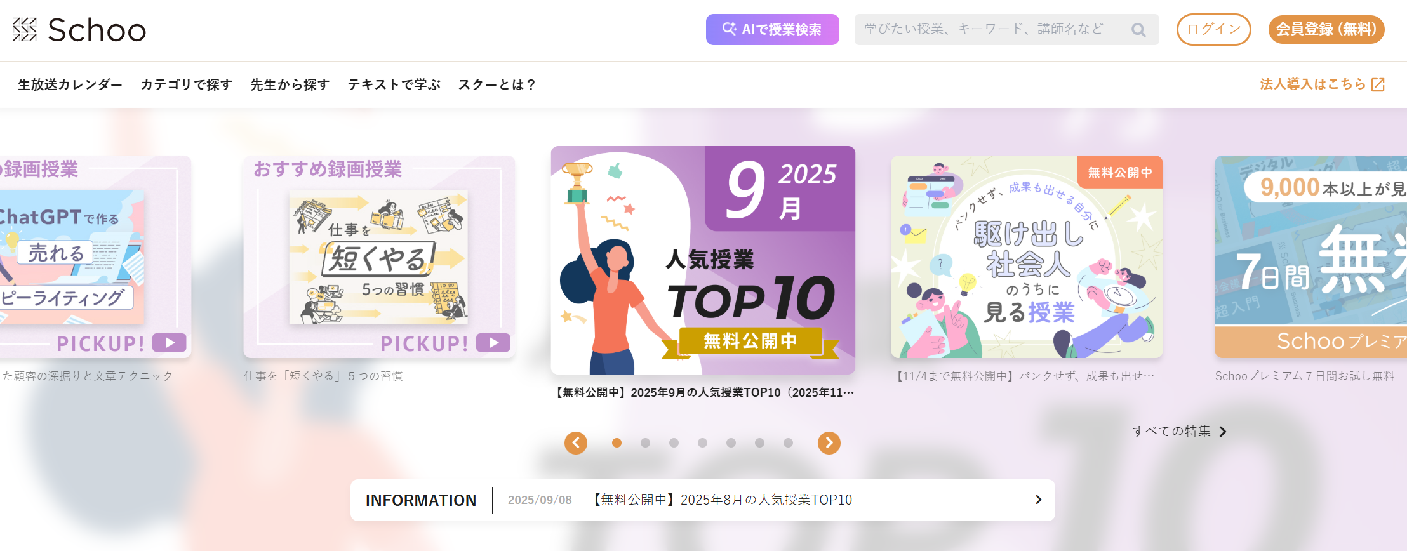Image resolution: width=1407 pixels, height=551 pixels.
Task: Open カテゴリで探す menu
Action: coord(187,84)
